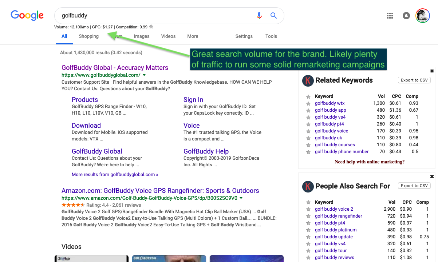Click the blue search magnifier icon
The image size is (438, 262).
tap(273, 16)
